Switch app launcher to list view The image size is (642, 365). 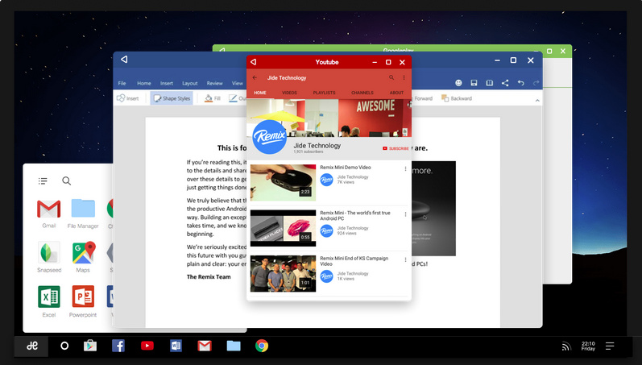(43, 181)
